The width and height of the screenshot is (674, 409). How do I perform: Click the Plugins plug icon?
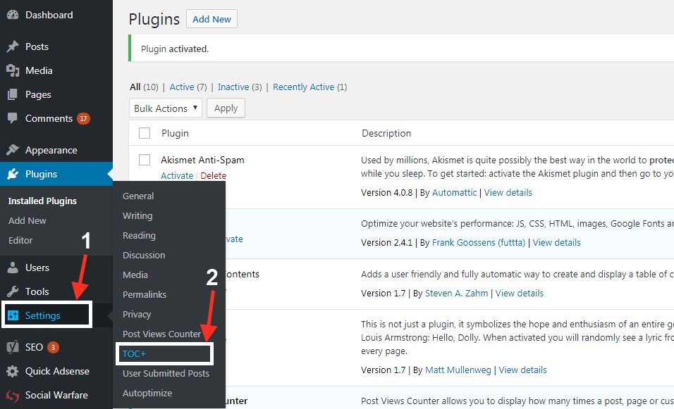point(13,174)
